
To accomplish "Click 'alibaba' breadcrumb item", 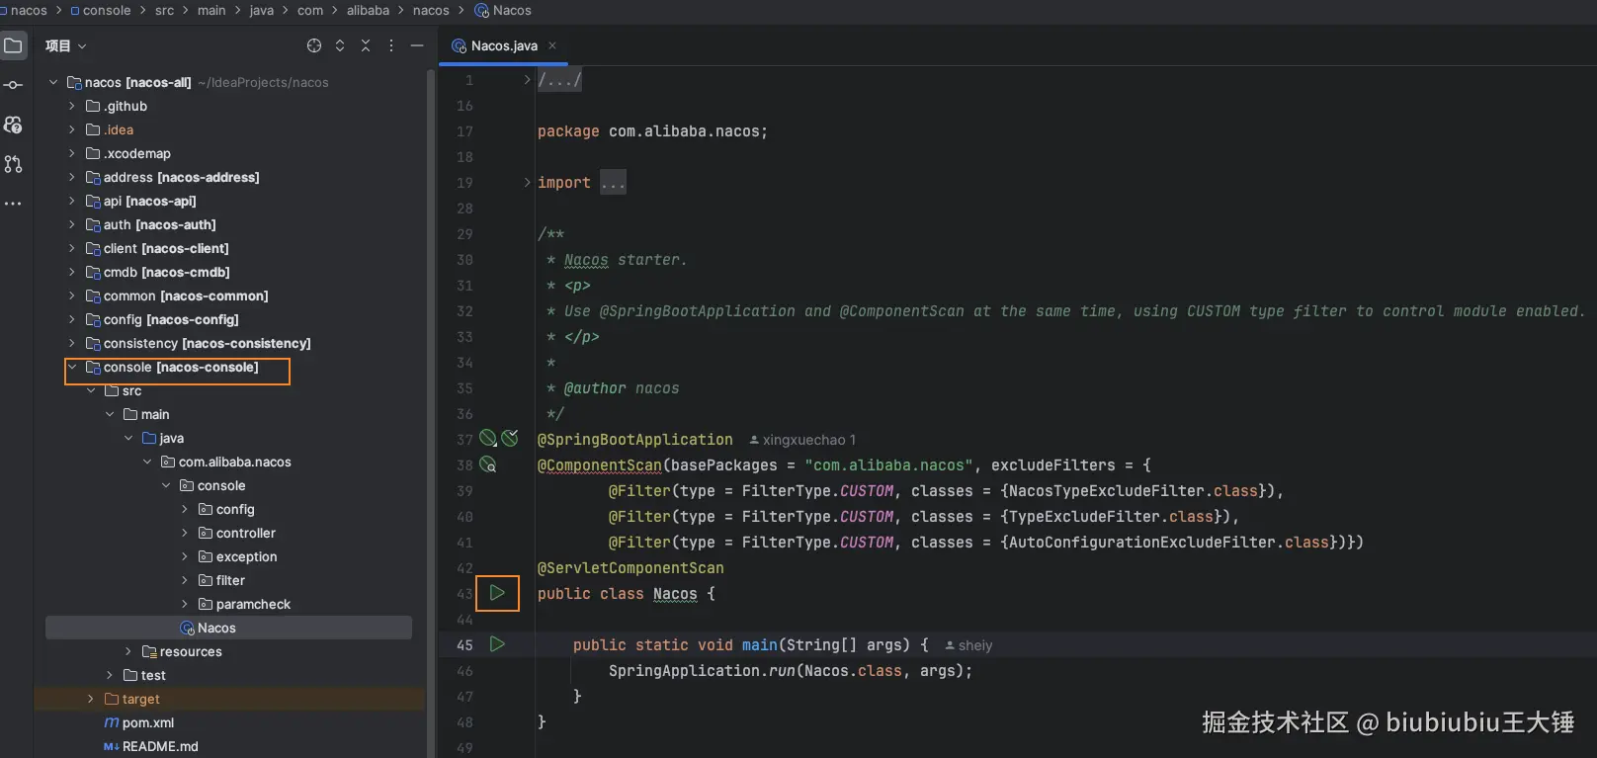I will pyautogui.click(x=368, y=10).
